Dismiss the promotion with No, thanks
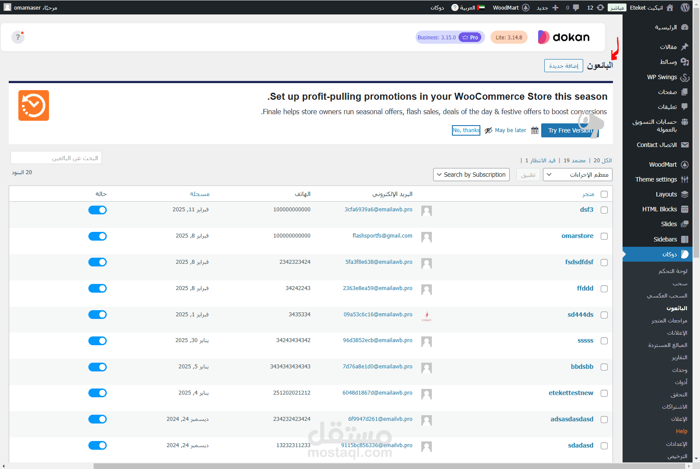 coord(466,130)
